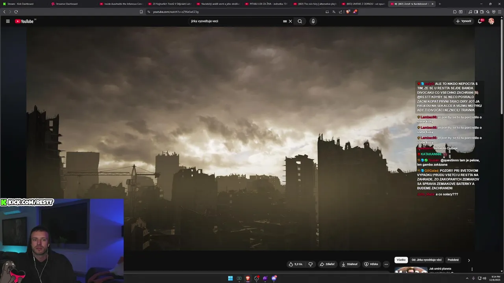Select the Od: Jirka vysvětluje věci chip
Image resolution: width=504 pixels, height=283 pixels.
[x=427, y=260]
